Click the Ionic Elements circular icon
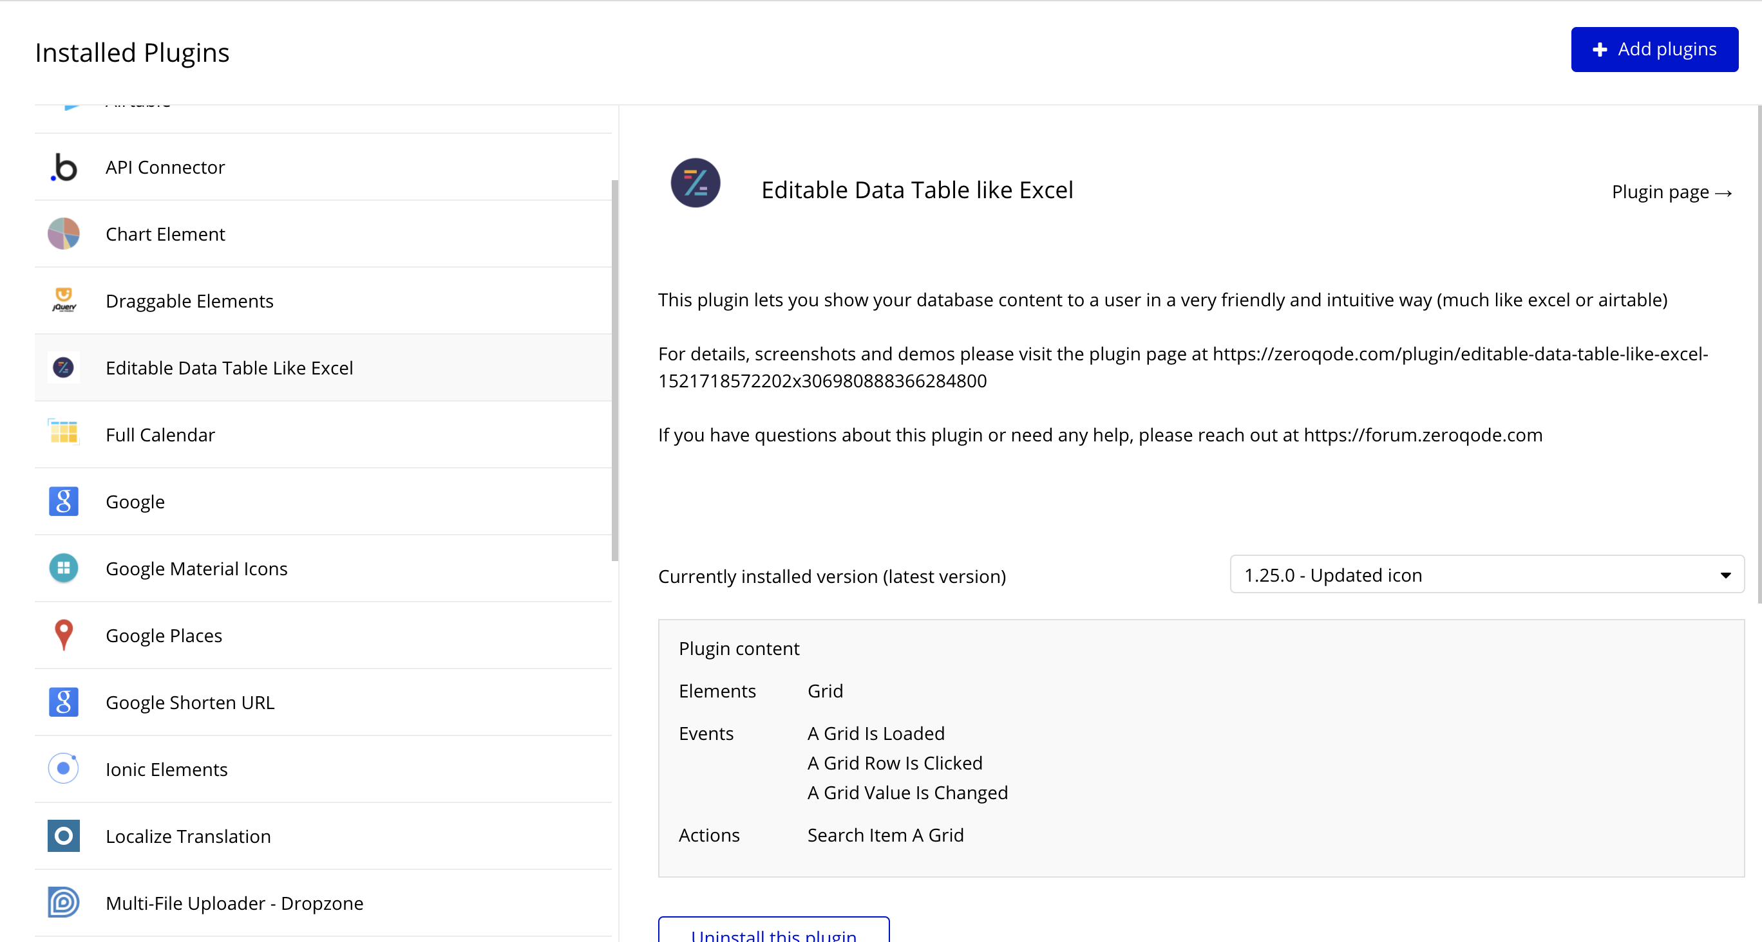 [64, 768]
